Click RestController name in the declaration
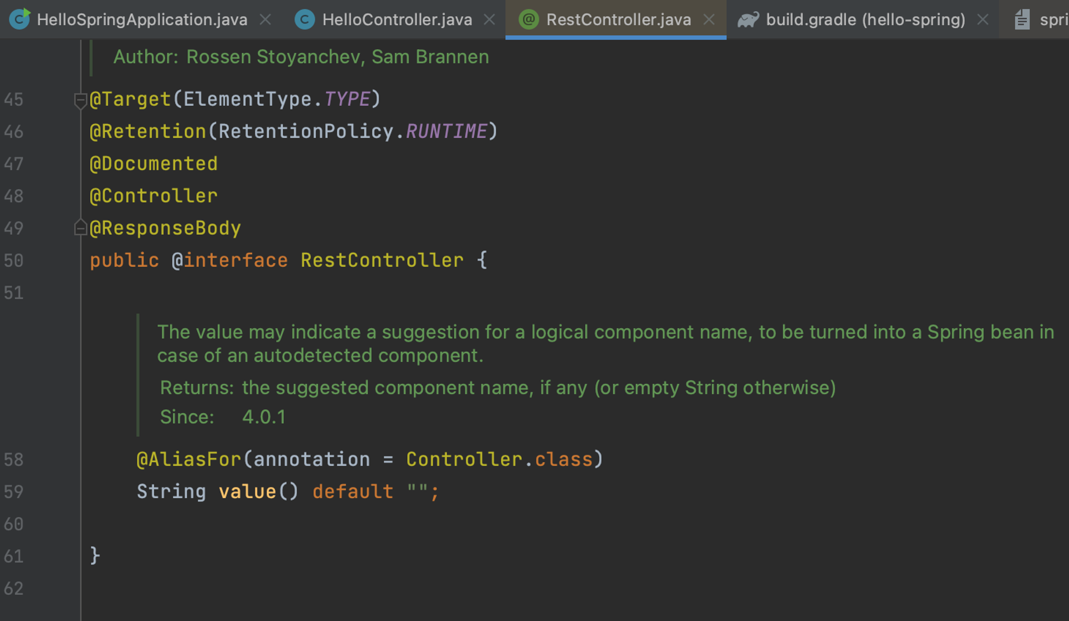This screenshot has width=1069, height=621. [382, 260]
